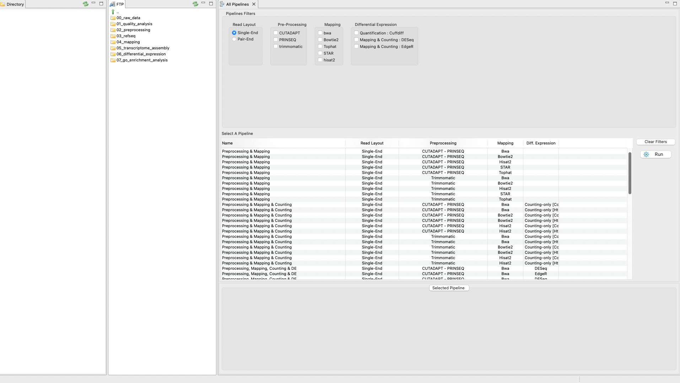Viewport: 680px width, 383px height.
Task: Enable Quantification : Cuffdiff filter
Action: point(356,33)
